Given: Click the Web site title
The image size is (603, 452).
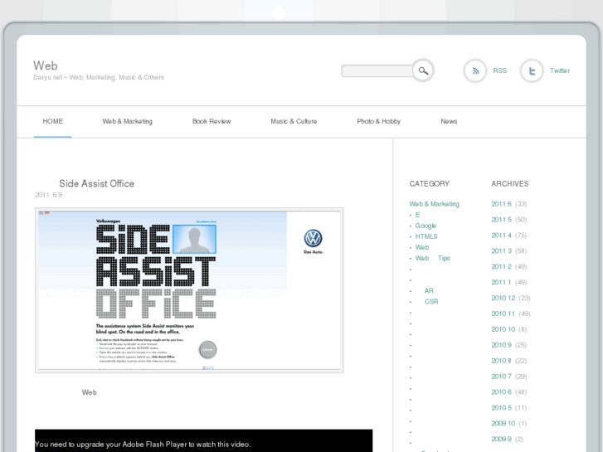Looking at the screenshot, I should [46, 66].
